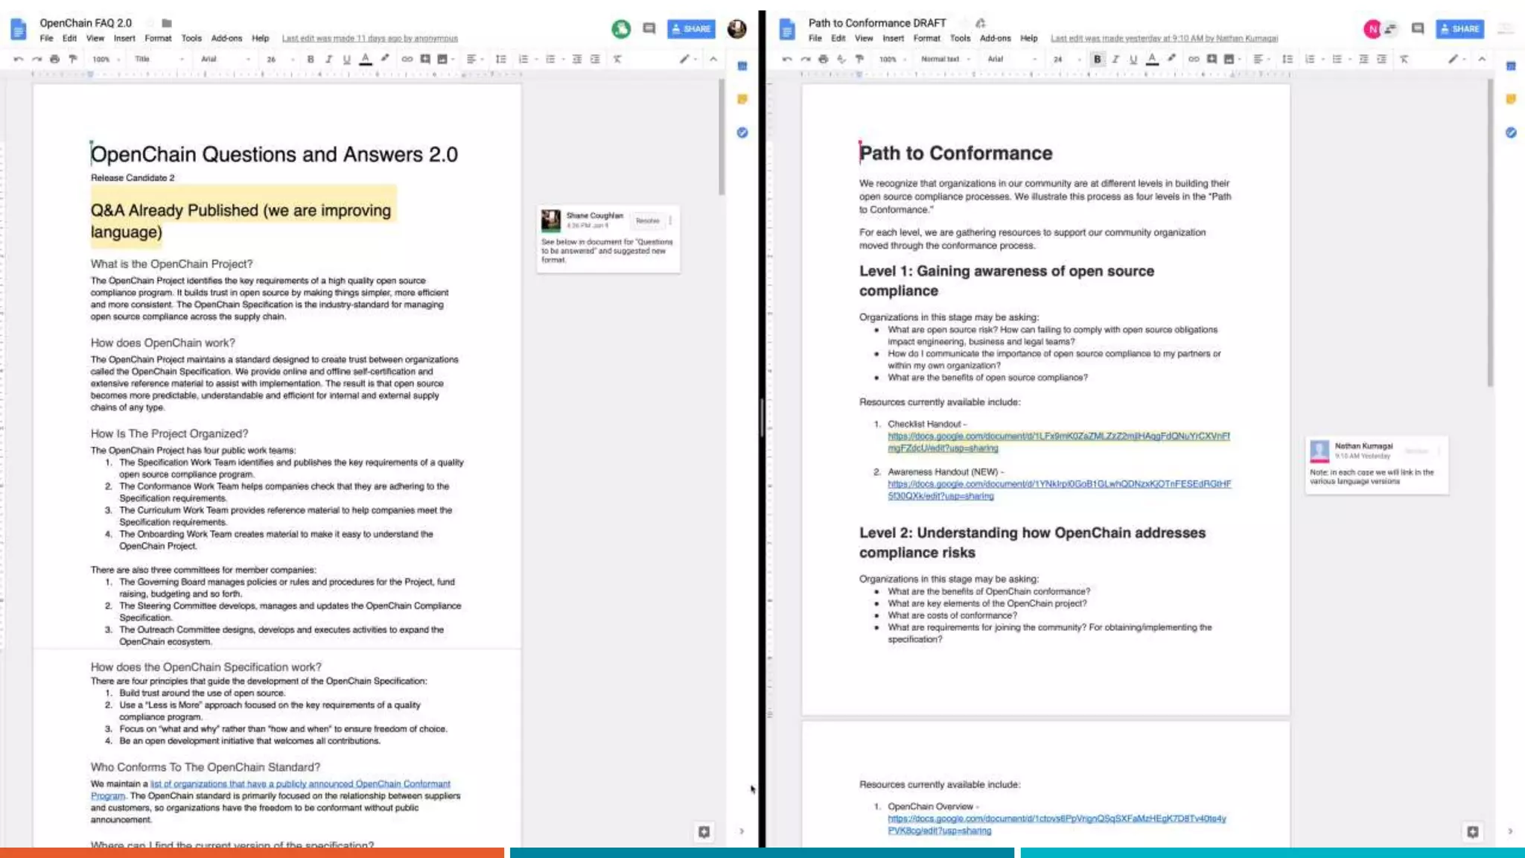Viewport: 1525px width, 858px height.
Task: Open Insert menu in OpenChain FAQ document
Action: coord(124,38)
